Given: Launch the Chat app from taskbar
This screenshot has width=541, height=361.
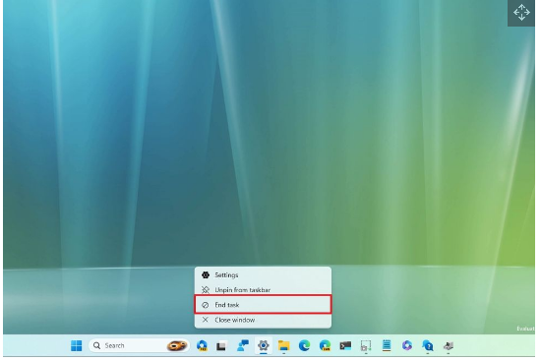Looking at the screenshot, I should (x=243, y=345).
